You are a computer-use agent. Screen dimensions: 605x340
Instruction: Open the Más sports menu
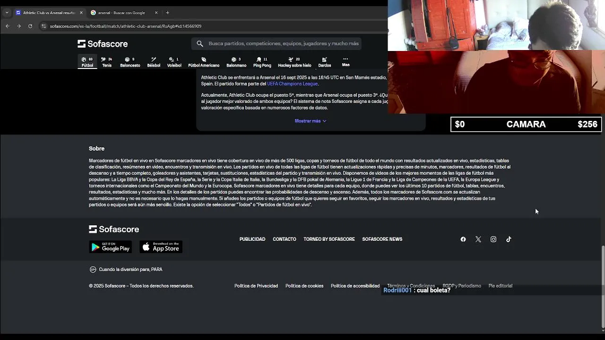coord(346,62)
